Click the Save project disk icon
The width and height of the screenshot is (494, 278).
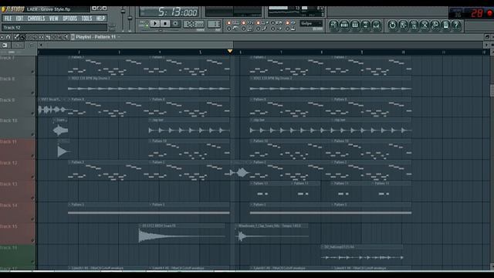click(403, 25)
